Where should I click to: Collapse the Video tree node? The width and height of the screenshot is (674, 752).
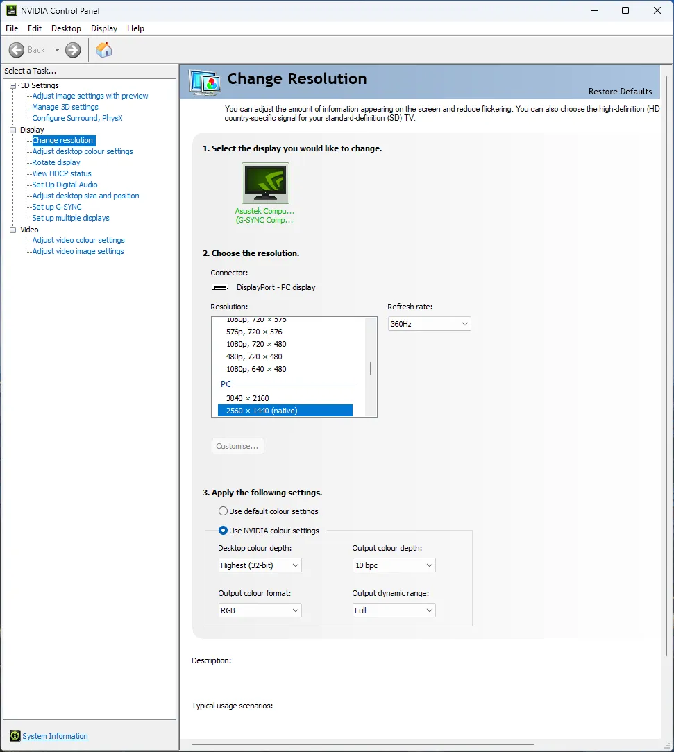click(12, 230)
